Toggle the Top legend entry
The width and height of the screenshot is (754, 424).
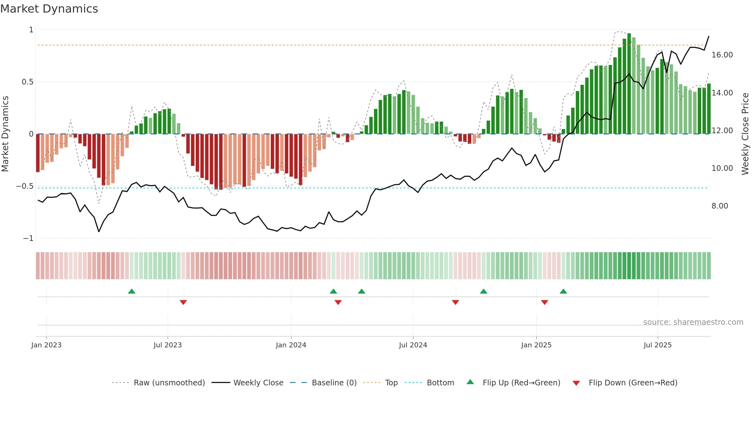pos(380,383)
